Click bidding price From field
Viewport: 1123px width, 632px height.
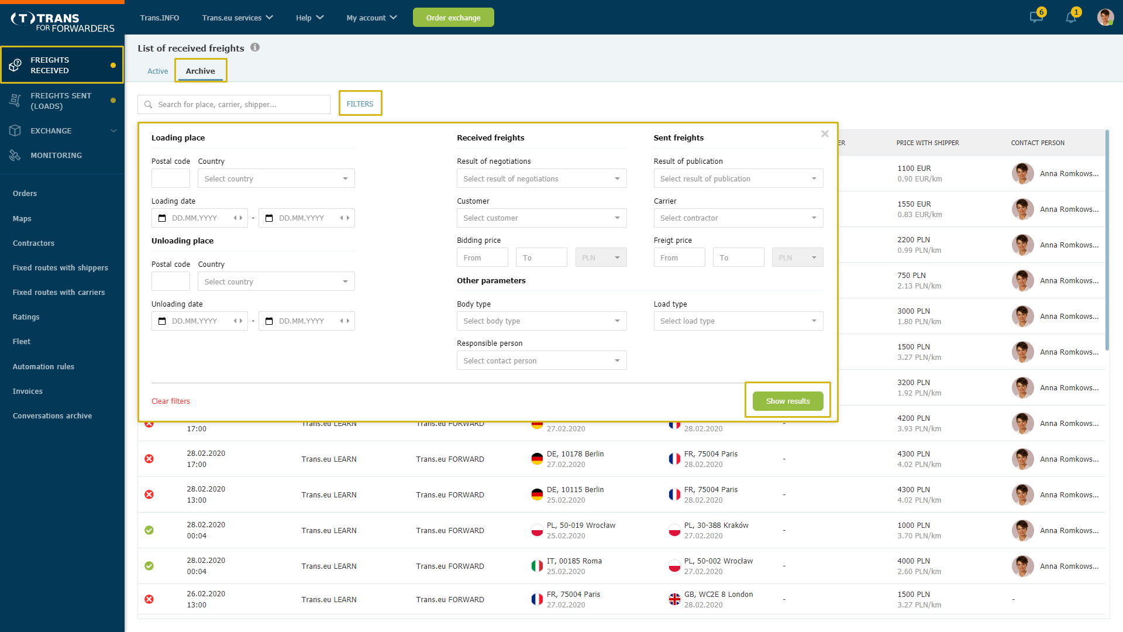coord(483,257)
